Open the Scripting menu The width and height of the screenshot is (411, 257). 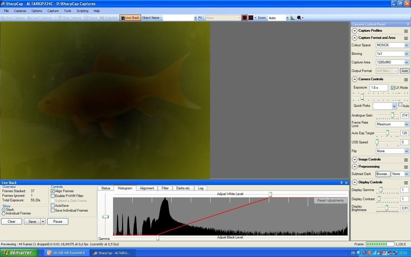point(82,11)
